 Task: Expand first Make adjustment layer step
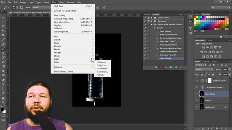point(157,35)
